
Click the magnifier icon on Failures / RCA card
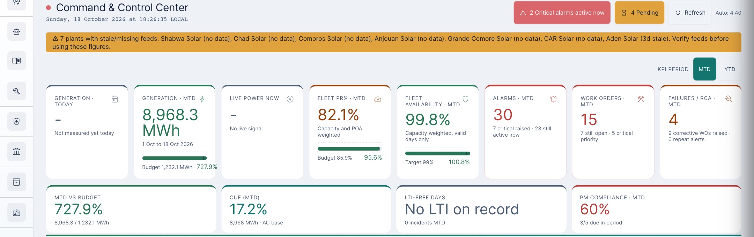click(x=729, y=99)
